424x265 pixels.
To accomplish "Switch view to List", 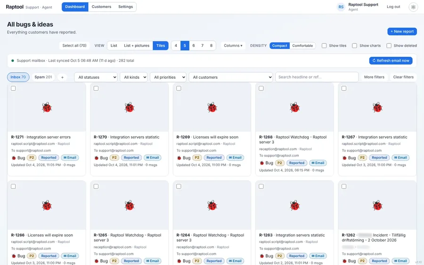I will (x=114, y=45).
